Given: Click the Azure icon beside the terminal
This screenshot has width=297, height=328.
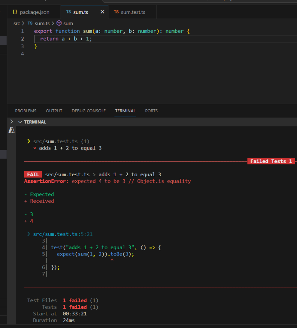Looking at the screenshot, I should (x=12, y=130).
